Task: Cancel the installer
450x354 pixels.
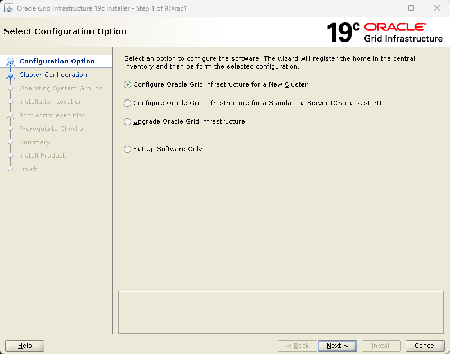Action: click(425, 346)
